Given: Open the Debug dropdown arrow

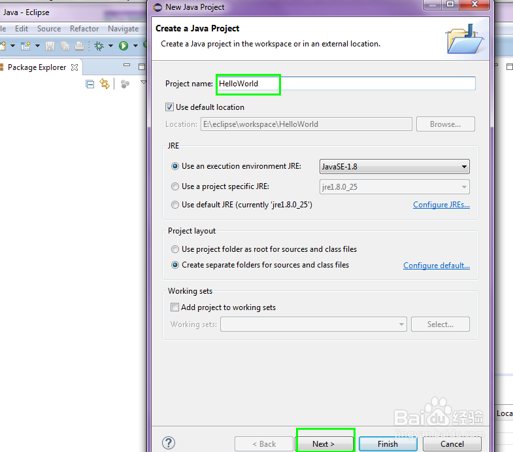Looking at the screenshot, I should 110,46.
